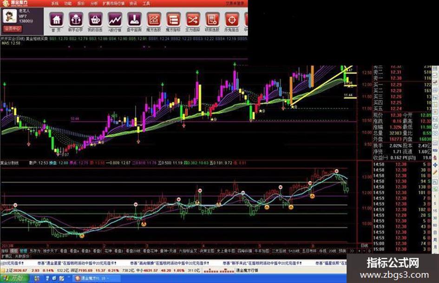439x283 pixels.
Task: Select the blue four-arrow move tool
Action: [435, 166]
